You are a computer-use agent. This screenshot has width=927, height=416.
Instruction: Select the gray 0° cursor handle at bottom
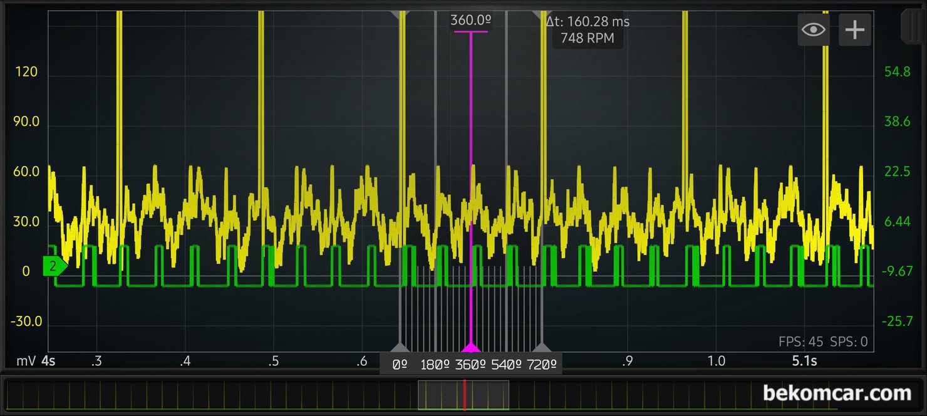click(x=400, y=348)
